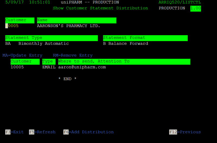Click the F5=Refresh function key
The width and height of the screenshot is (217, 143).
[42, 132]
